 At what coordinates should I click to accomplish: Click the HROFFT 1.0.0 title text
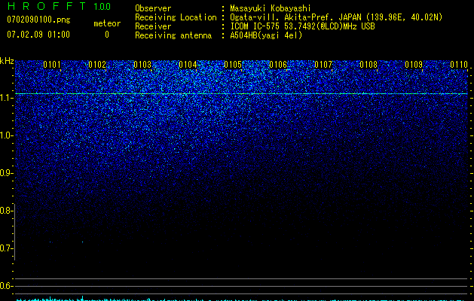[x=59, y=6]
